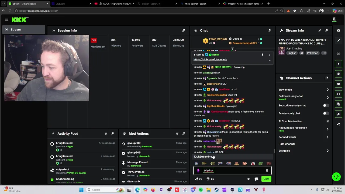
Task: Pop out the Chat panel
Action: (x=269, y=30)
